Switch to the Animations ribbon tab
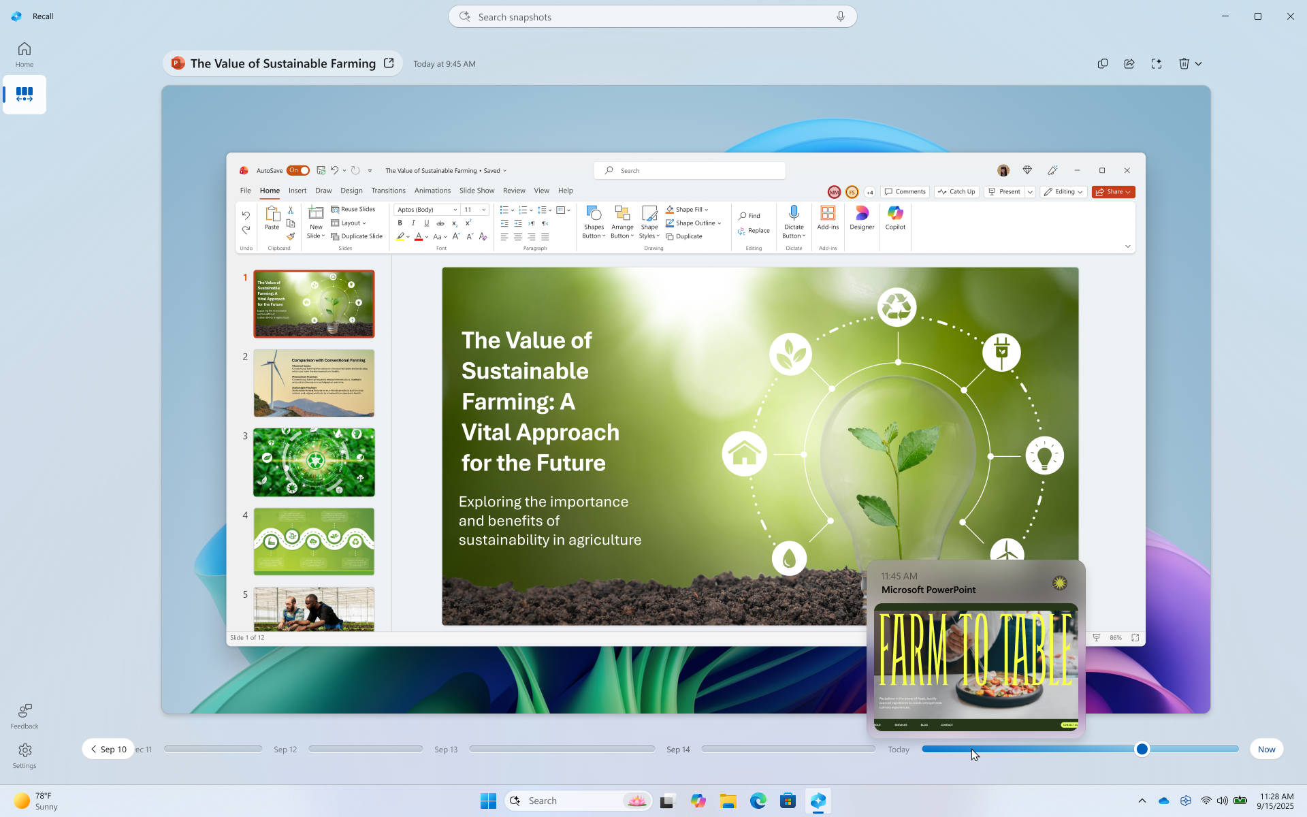 [433, 191]
